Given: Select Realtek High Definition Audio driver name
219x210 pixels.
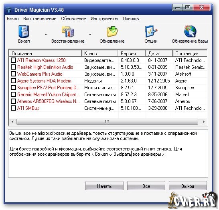Looking at the screenshot, I should click(x=45, y=67).
